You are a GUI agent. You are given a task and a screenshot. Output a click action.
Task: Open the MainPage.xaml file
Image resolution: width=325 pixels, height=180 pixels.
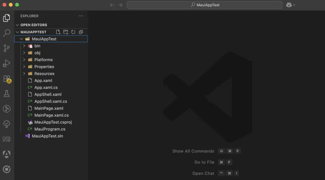49,108
